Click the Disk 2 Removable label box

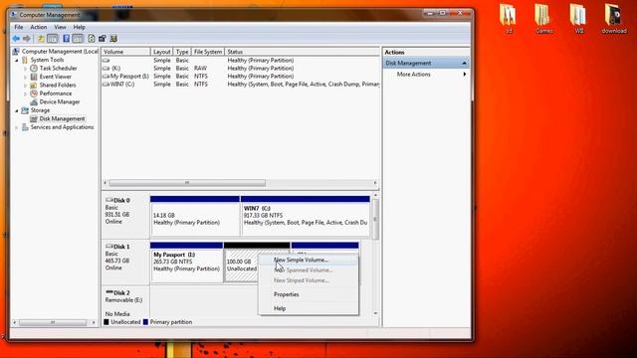point(125,302)
